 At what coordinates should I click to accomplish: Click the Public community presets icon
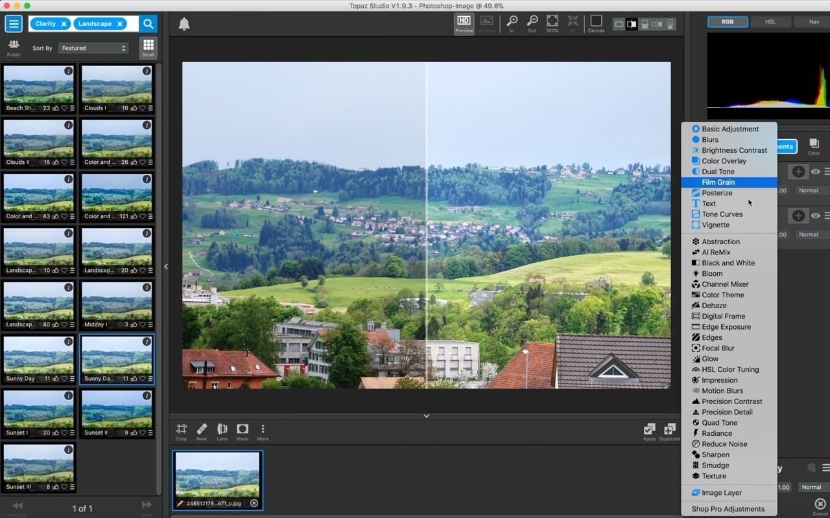[x=14, y=47]
